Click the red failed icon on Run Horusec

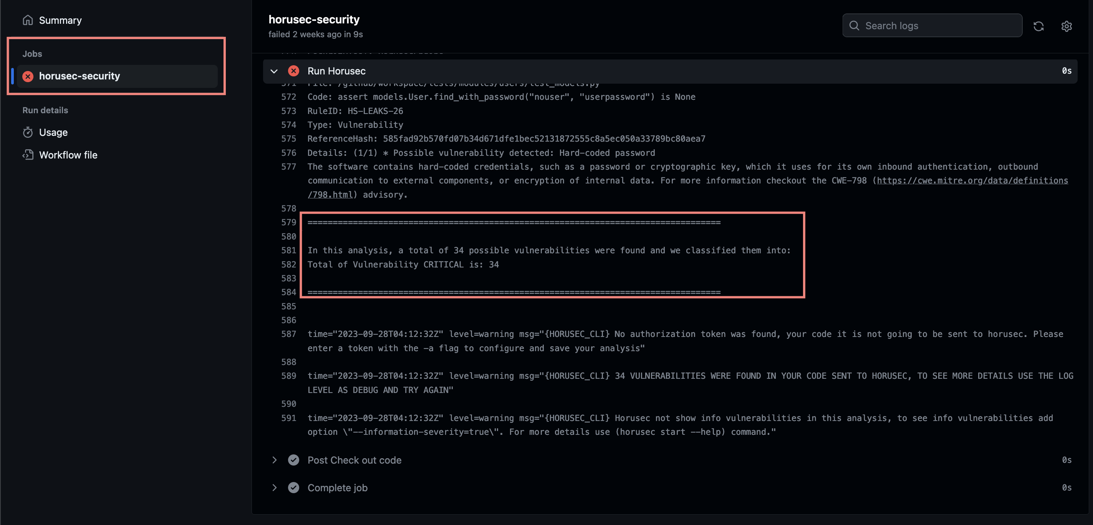coord(294,71)
